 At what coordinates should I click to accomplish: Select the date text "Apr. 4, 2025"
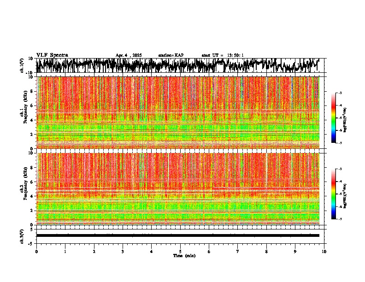pyautogui.click(x=129, y=55)
